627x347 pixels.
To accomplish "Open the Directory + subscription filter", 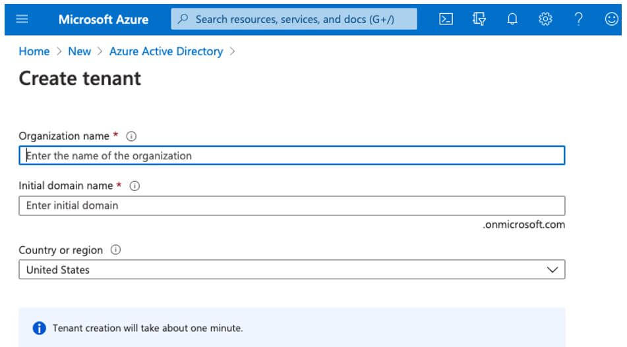I will (479, 19).
